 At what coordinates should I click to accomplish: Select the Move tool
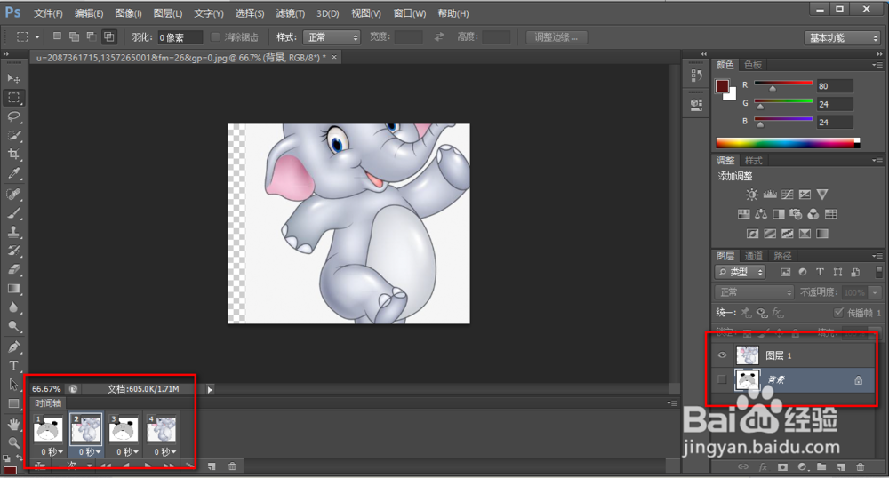click(x=13, y=78)
